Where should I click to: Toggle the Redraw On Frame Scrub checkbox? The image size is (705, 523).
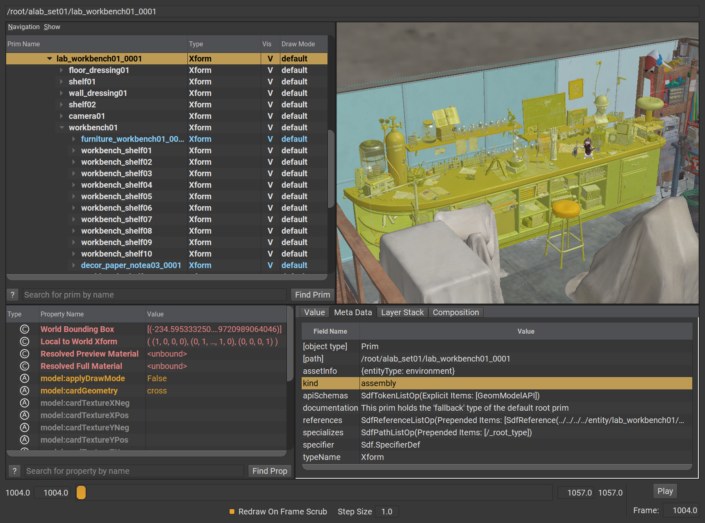(x=232, y=512)
